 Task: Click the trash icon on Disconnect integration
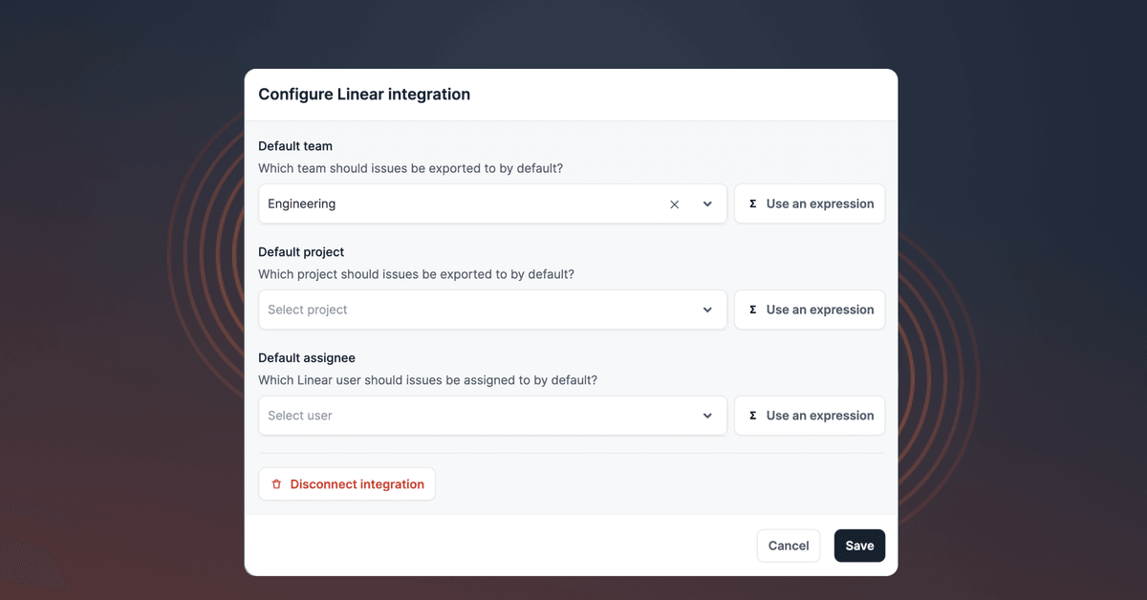pyautogui.click(x=276, y=483)
